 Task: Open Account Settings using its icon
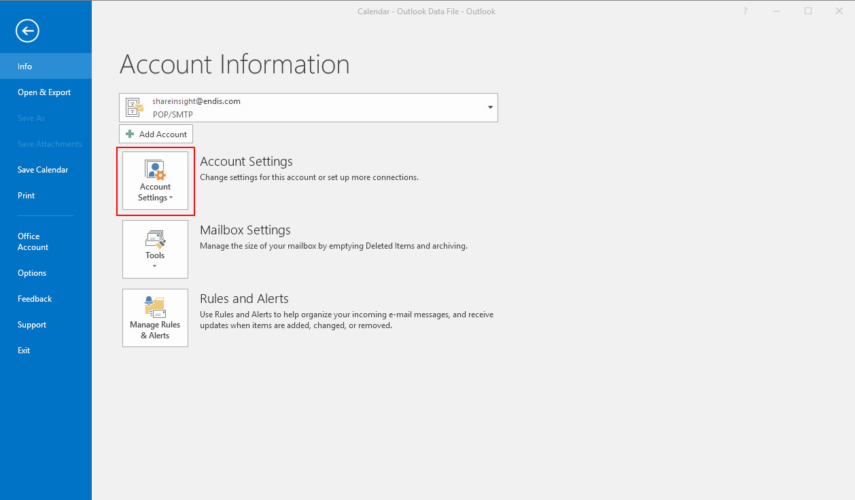point(155,171)
